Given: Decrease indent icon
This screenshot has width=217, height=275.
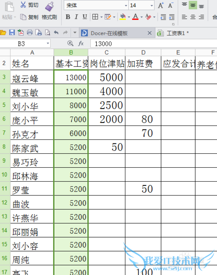Looking at the screenshot, I should coord(163,17).
